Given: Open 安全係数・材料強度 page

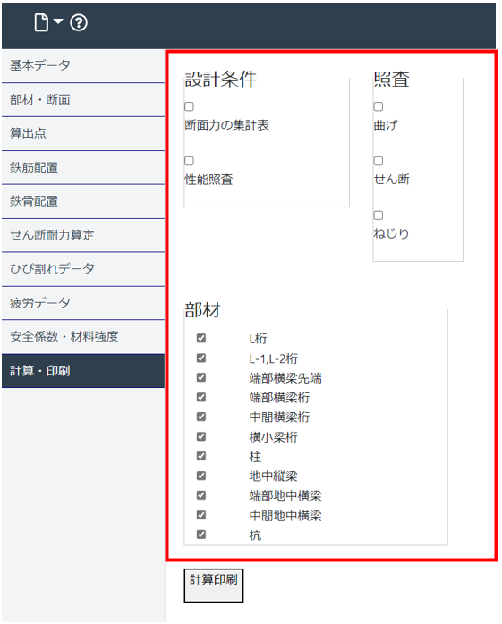Looking at the screenshot, I should (83, 337).
